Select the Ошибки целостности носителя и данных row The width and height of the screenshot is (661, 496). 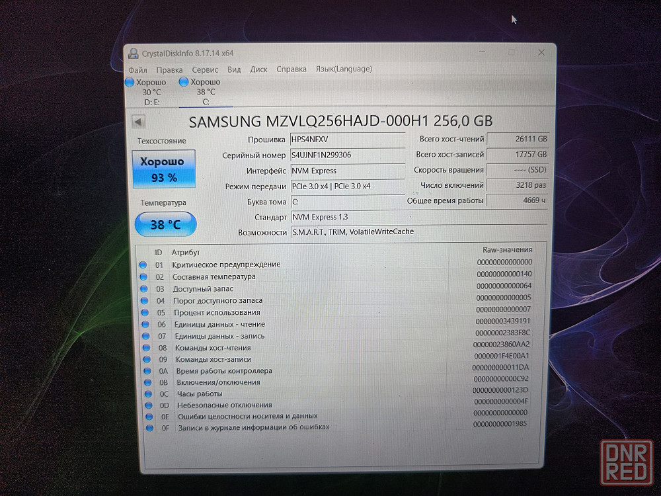336,415
